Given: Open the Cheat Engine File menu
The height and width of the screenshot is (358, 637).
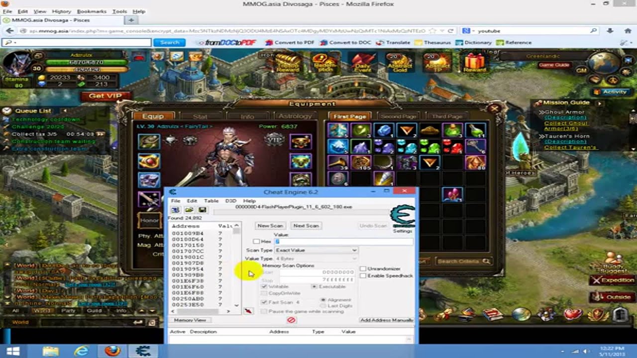Looking at the screenshot, I should pos(176,201).
